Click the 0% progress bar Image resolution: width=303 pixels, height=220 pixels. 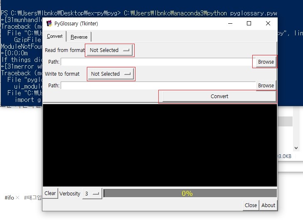[x=190, y=193]
